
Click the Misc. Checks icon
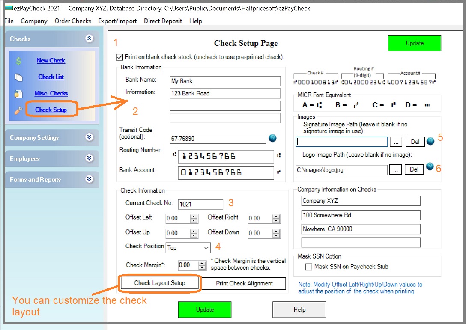click(18, 94)
